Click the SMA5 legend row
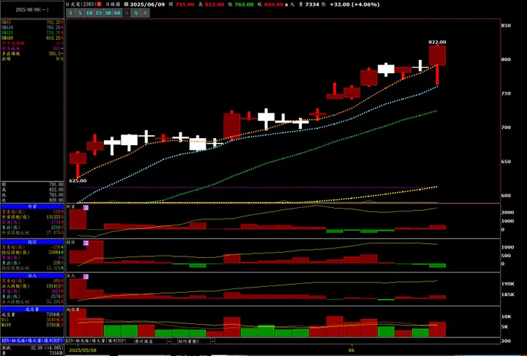This screenshot has width=527, height=356. (x=32, y=22)
